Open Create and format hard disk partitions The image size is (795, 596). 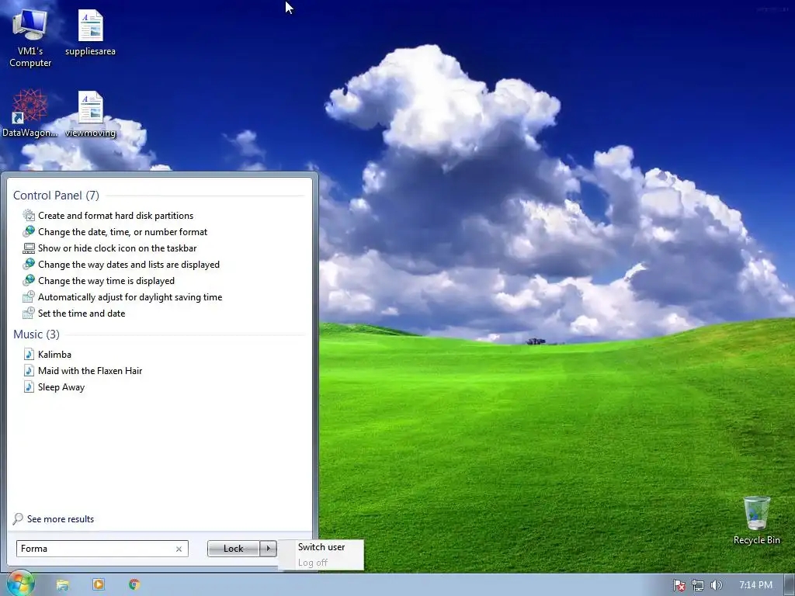click(116, 216)
